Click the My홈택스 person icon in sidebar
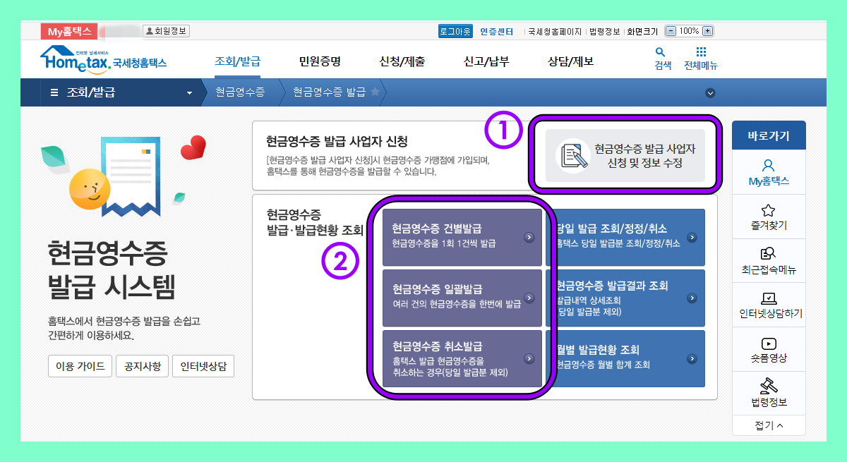The height and width of the screenshot is (462, 847). [x=769, y=167]
